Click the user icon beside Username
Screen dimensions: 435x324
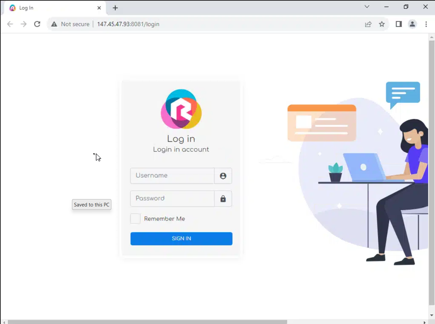pyautogui.click(x=223, y=176)
